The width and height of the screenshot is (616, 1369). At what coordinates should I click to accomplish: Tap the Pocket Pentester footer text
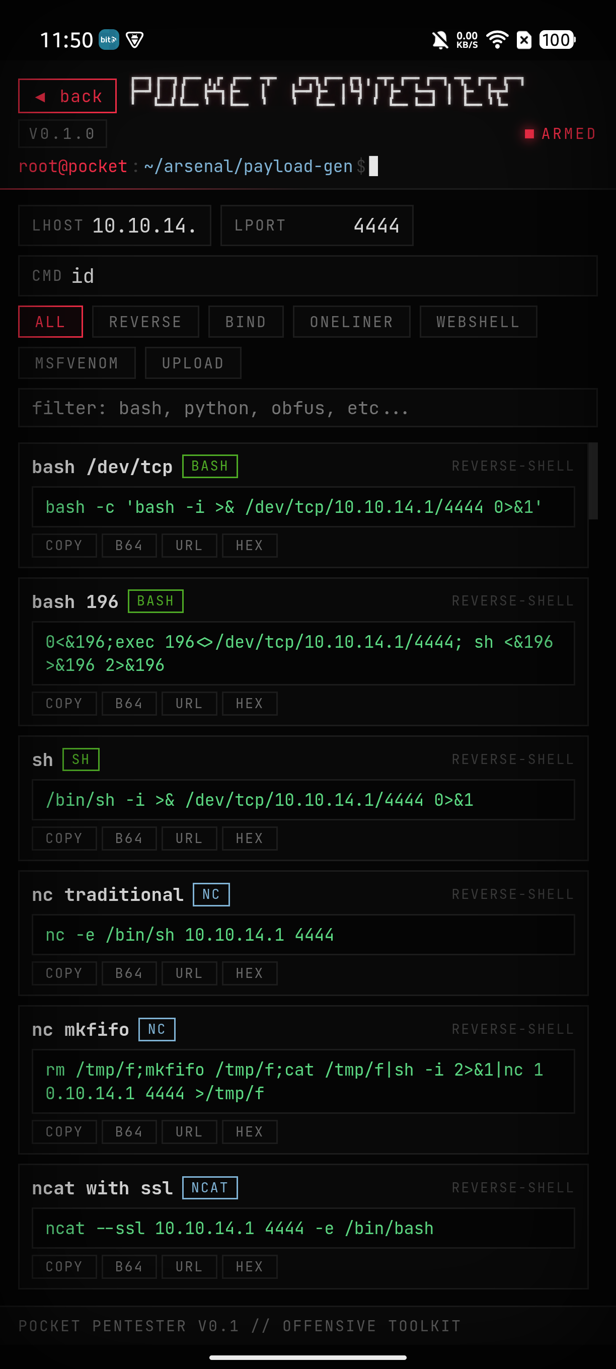[x=240, y=1325]
